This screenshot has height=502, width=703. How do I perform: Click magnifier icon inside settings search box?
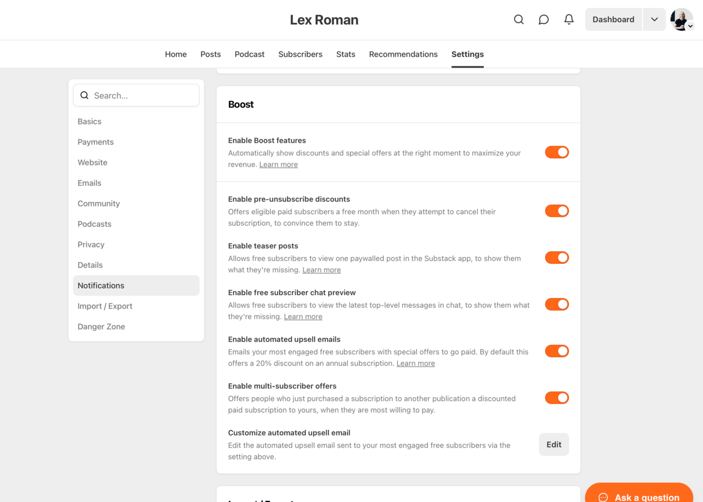click(x=84, y=96)
